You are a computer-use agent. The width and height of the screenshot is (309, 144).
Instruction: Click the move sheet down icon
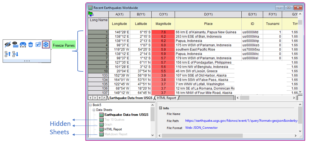click(x=15, y=54)
